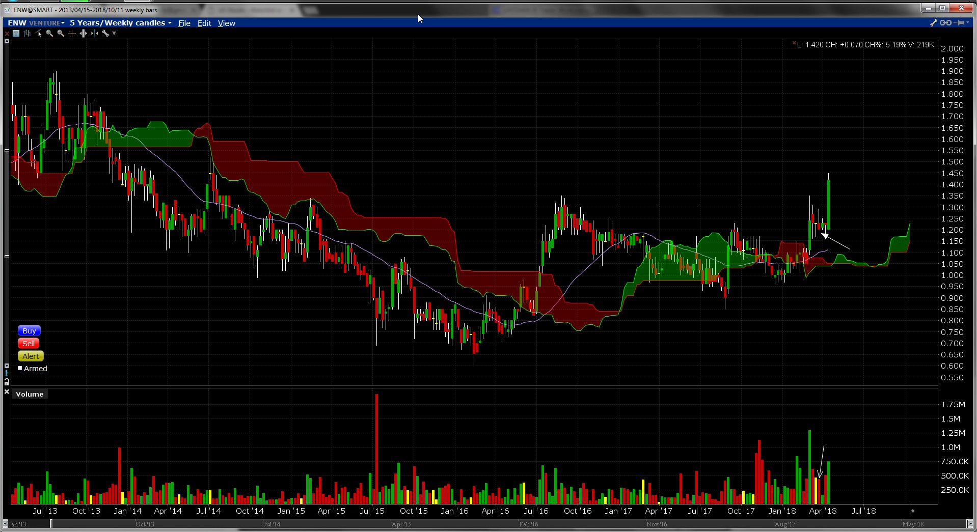Zoom out of the chart

(x=61, y=34)
